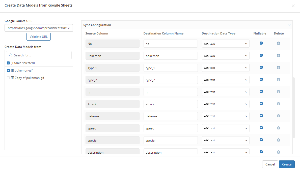Edit destination column name pokemon
Viewport: 300px width, 171px height.
171,56
